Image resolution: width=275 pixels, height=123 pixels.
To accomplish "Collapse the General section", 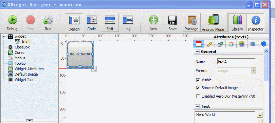I will [198, 52].
